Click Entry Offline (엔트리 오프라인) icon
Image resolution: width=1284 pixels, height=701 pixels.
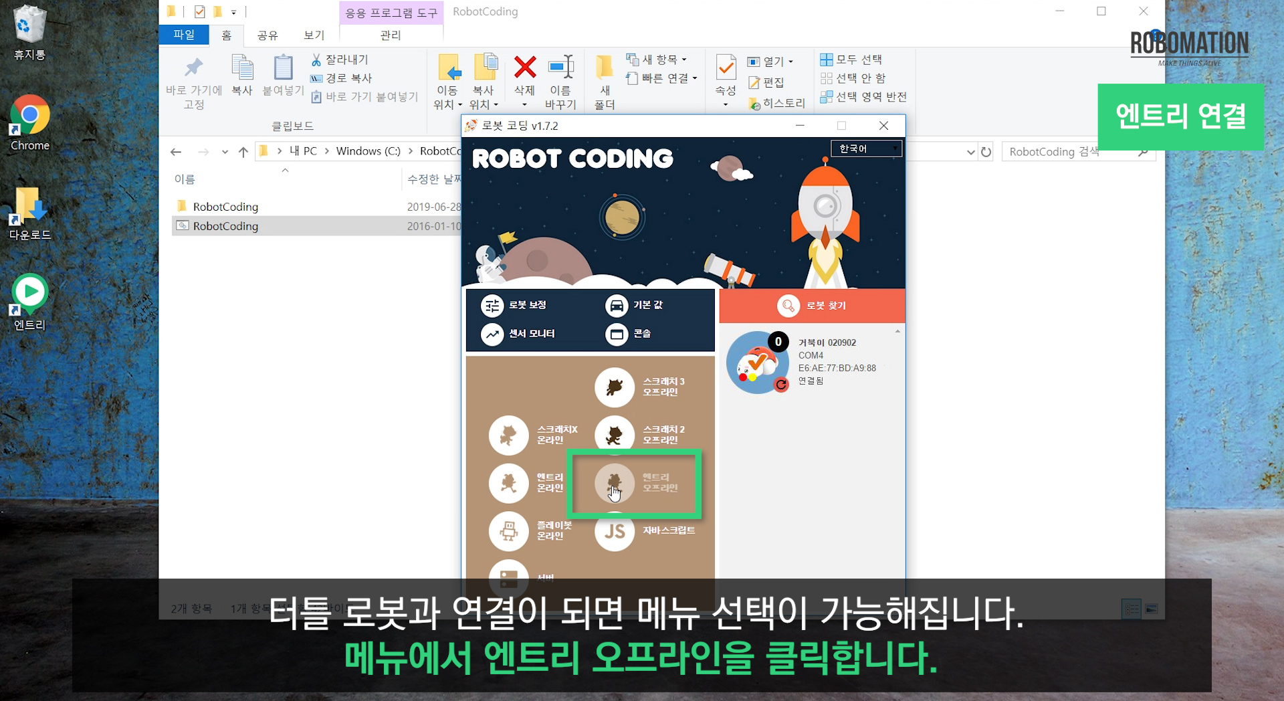tap(615, 482)
